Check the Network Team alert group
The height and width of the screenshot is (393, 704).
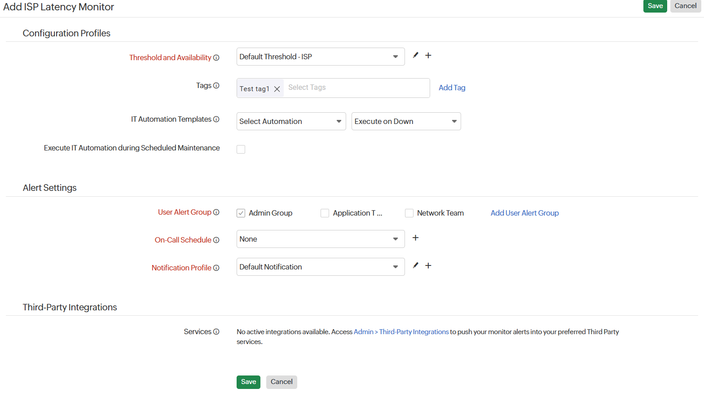point(409,213)
